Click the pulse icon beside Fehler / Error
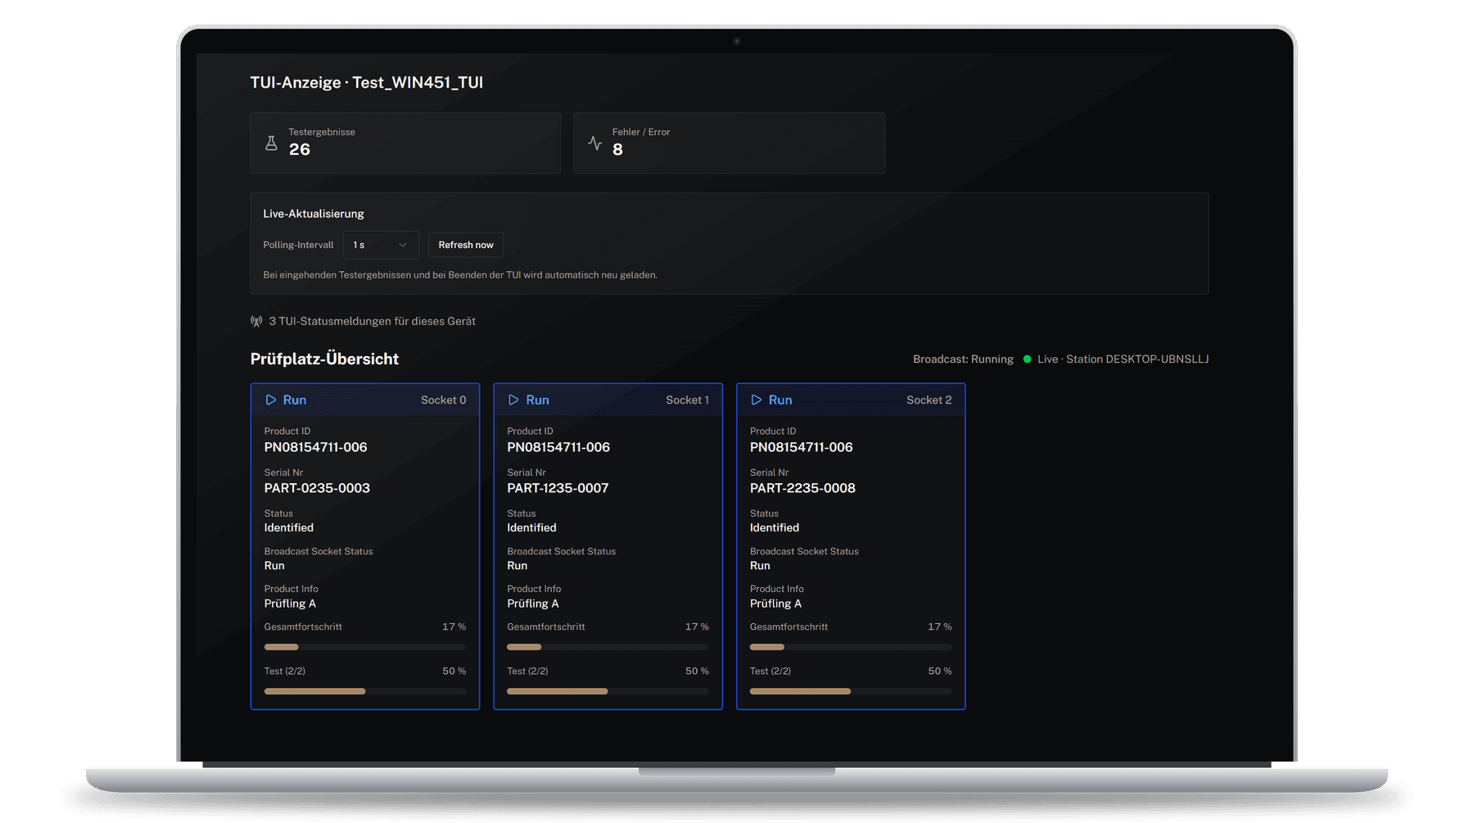The height and width of the screenshot is (823, 1474). [x=595, y=143]
